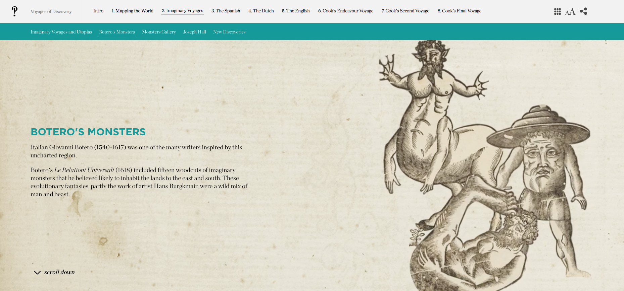Click the monsters woodcut illustration

[485, 165]
